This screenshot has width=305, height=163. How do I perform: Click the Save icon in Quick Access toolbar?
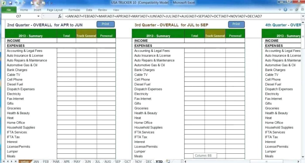tap(10, 3)
